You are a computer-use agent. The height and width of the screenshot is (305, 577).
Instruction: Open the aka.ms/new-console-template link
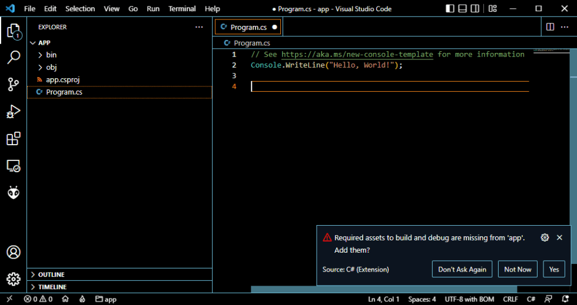357,55
